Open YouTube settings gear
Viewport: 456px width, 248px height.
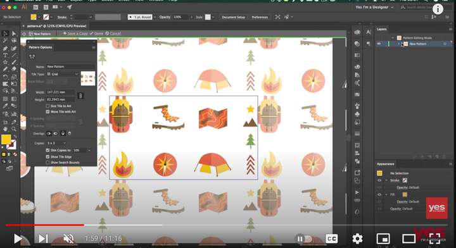tap(357, 239)
